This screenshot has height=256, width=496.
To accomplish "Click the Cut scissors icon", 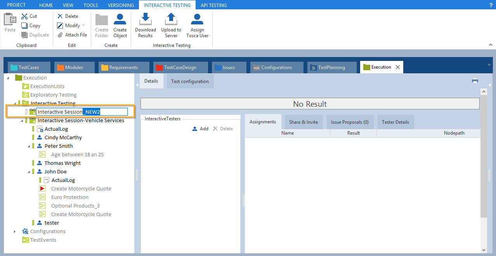I will click(24, 16).
